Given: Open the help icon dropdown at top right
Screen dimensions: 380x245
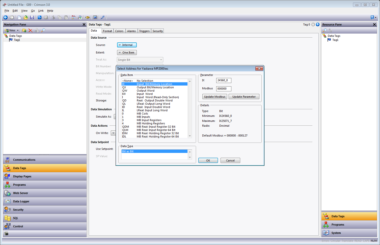Looking at the screenshot, I should click(373, 17).
